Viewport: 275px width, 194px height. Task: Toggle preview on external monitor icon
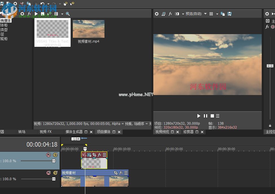(163, 14)
